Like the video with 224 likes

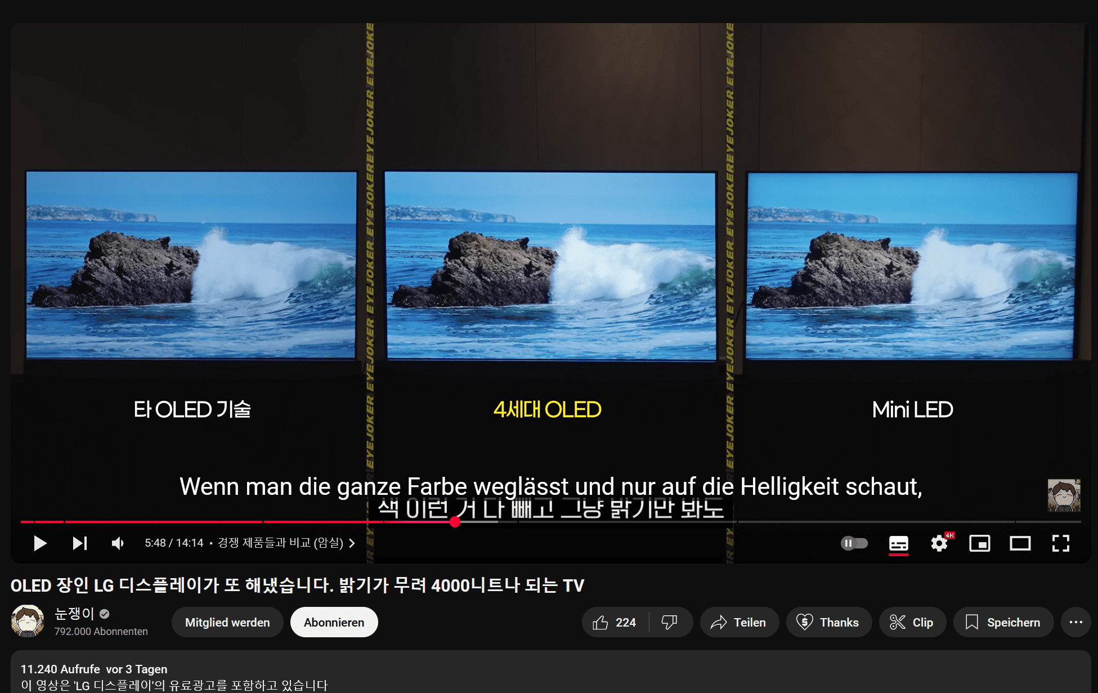[615, 622]
